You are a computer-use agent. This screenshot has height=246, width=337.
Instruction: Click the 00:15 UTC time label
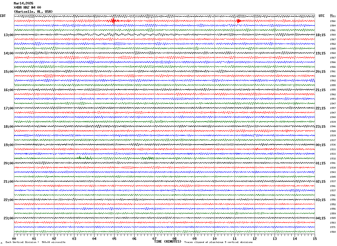321,145
